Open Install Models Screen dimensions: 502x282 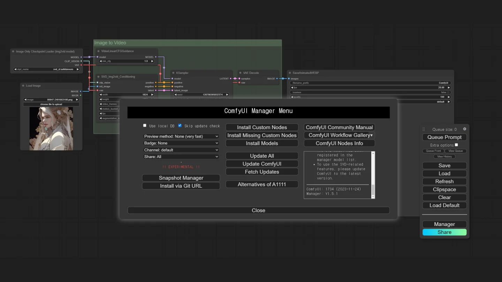click(262, 143)
